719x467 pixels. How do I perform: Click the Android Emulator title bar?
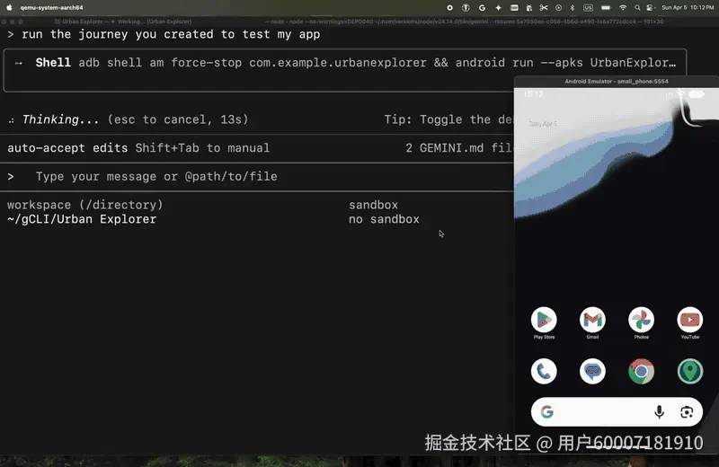click(x=617, y=81)
